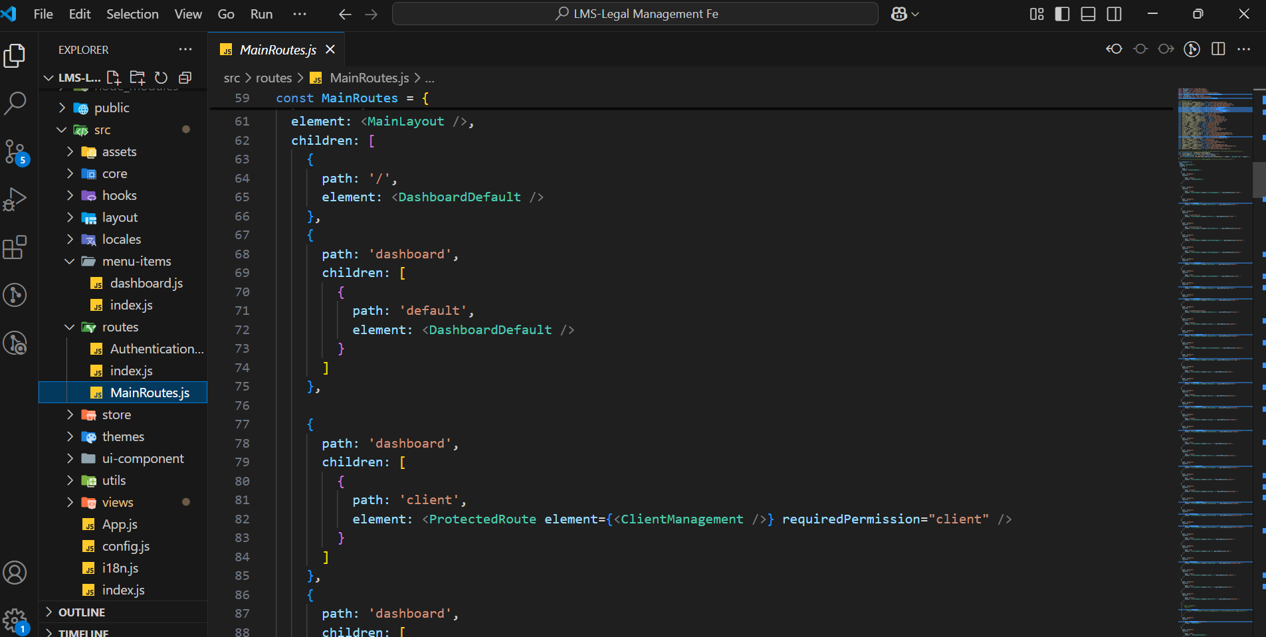1266x637 pixels.
Task: Open the Selection menu
Action: (132, 14)
